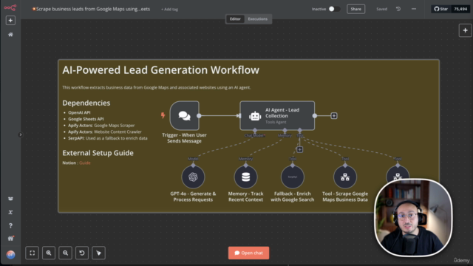This screenshot has height=266, width=473.
Task: Click the 75,494 star count
Action: click(460, 9)
